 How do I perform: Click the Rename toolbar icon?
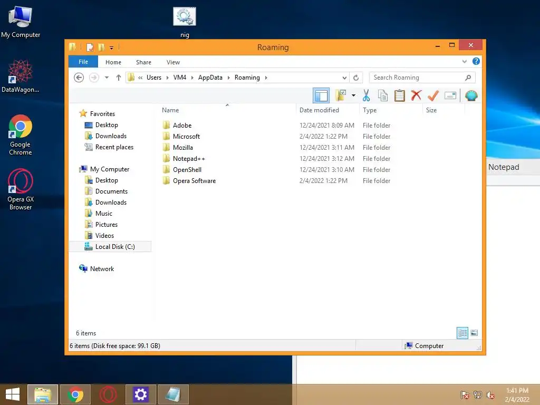point(450,95)
